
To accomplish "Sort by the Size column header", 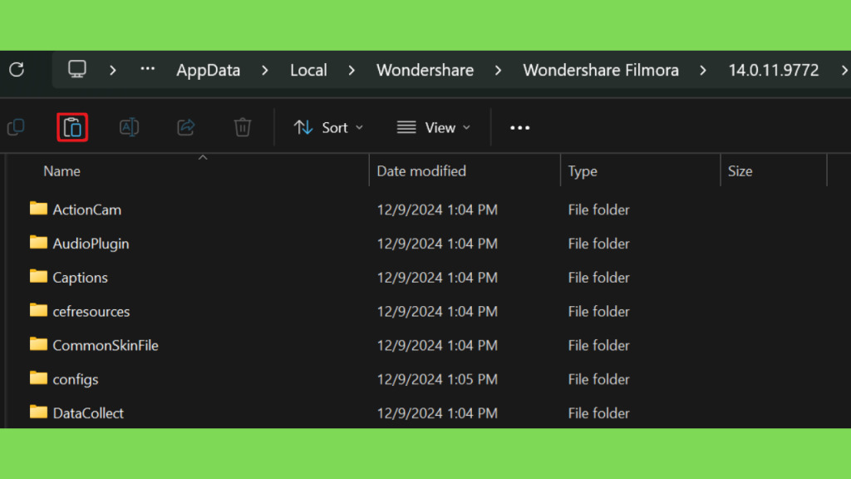I will [740, 171].
